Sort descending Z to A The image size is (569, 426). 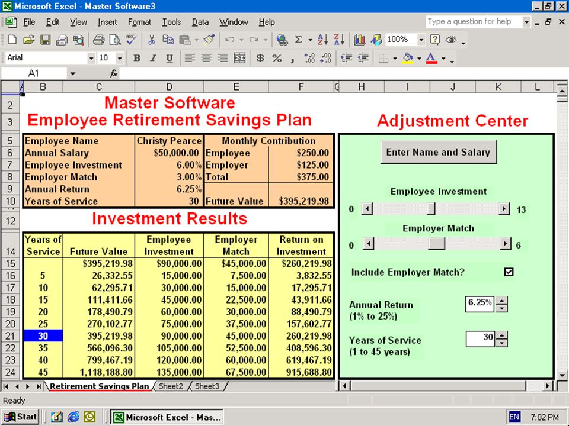339,40
